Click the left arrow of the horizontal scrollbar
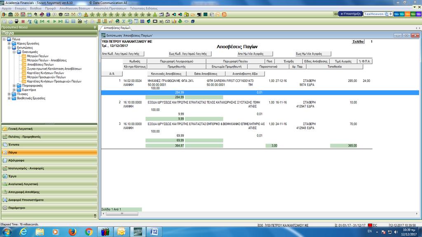Image resolution: width=422 pixels, height=237 pixels. point(103,214)
